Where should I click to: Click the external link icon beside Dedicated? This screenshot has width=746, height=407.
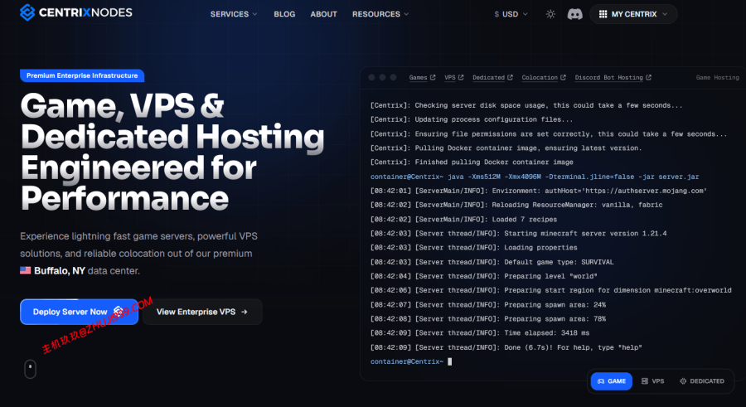[x=510, y=77]
